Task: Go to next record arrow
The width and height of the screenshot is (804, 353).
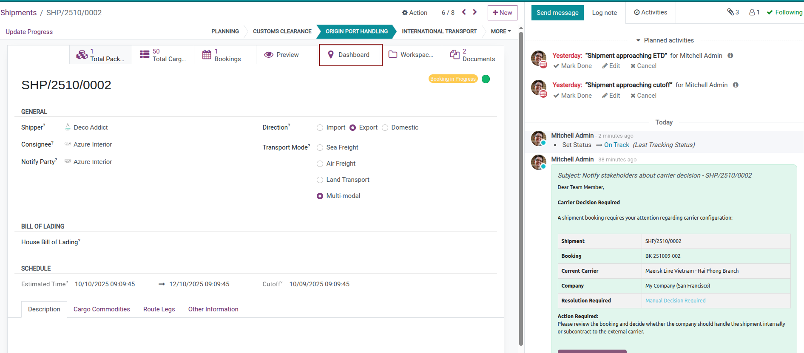Action: point(475,12)
